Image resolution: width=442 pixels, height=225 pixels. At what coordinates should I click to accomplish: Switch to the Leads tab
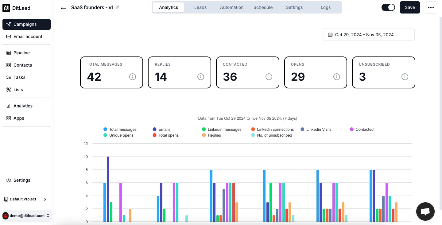(200, 7)
